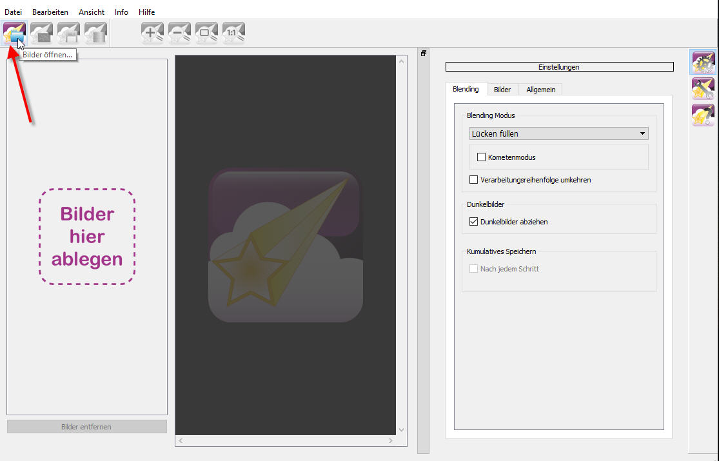Enable the Kometenmodus checkbox
719x461 pixels.
click(481, 157)
